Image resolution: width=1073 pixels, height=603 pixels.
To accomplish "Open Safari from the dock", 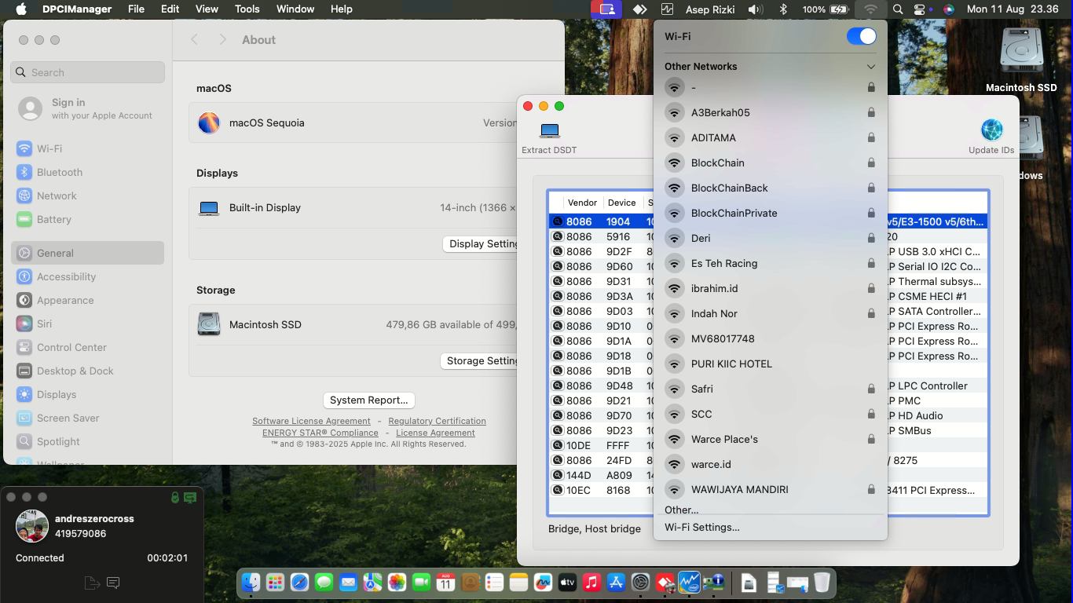I will 299,583.
